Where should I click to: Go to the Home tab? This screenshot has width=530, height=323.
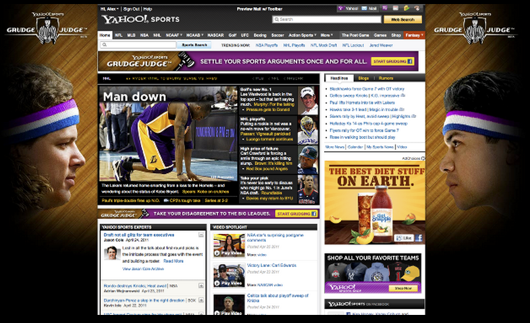[105, 35]
